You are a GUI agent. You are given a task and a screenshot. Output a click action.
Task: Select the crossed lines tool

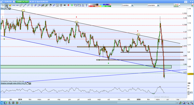point(35,5)
